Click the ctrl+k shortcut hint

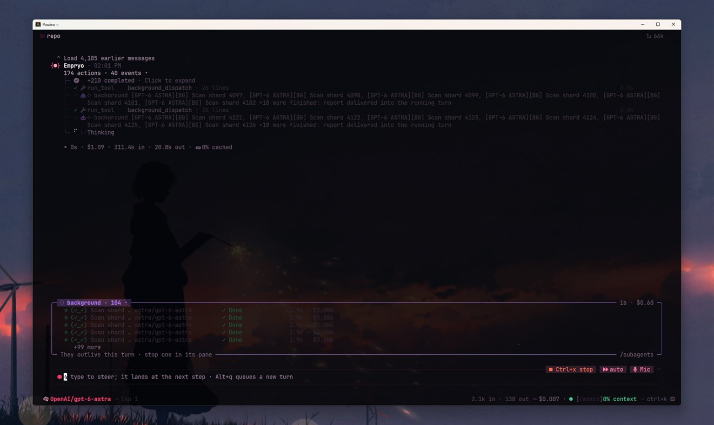656,399
